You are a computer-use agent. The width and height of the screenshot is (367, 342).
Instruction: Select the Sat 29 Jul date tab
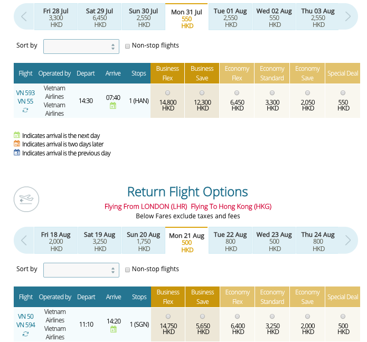tap(99, 17)
